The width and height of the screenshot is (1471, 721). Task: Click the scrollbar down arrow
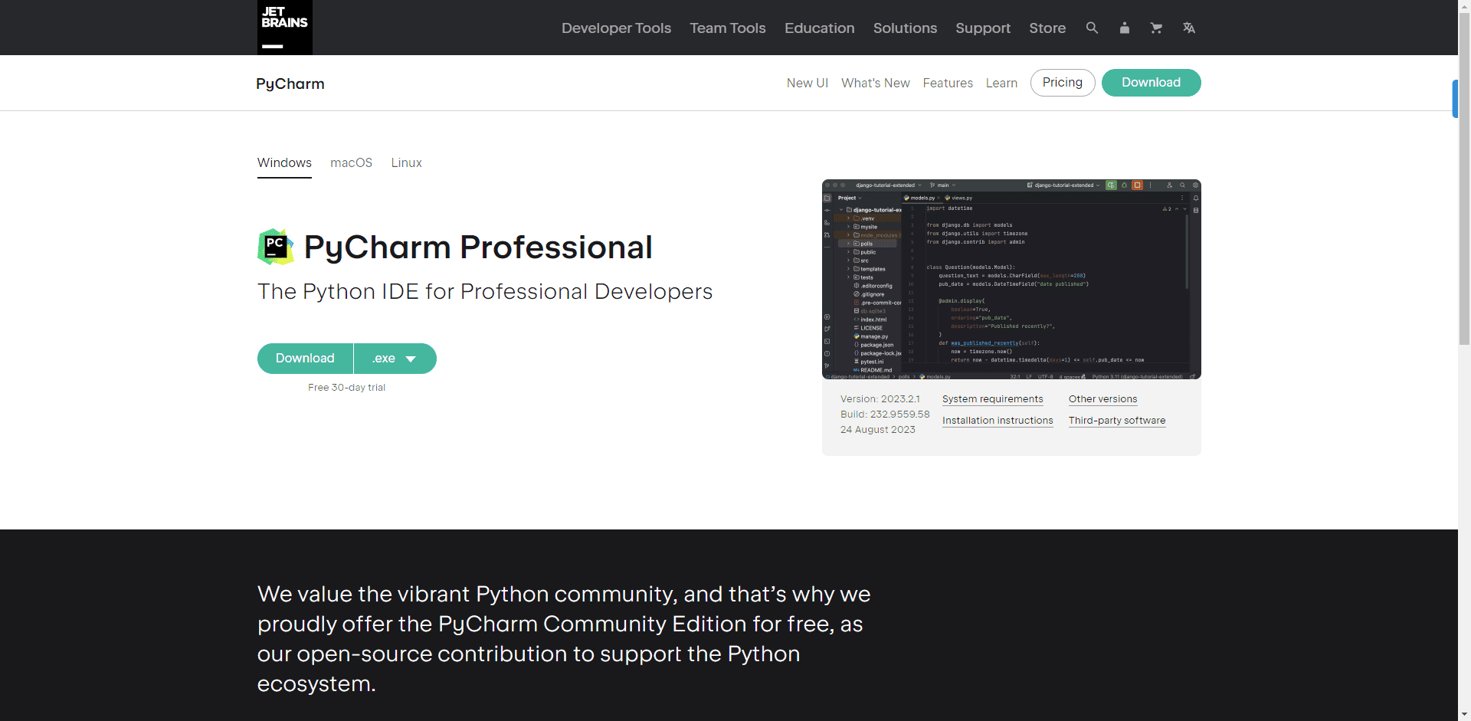[1464, 714]
